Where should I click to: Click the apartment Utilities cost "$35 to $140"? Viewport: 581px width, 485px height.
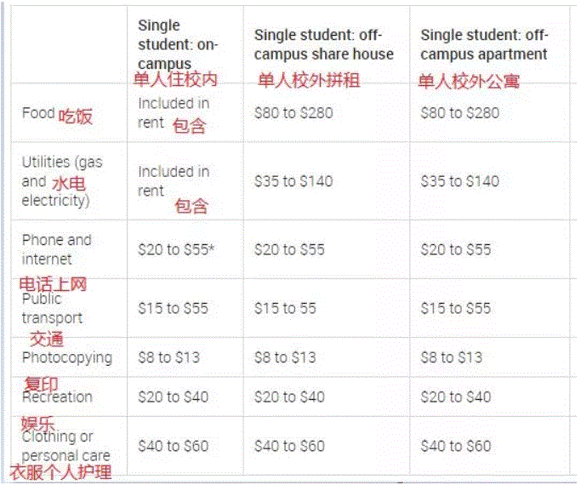pyautogui.click(x=459, y=181)
